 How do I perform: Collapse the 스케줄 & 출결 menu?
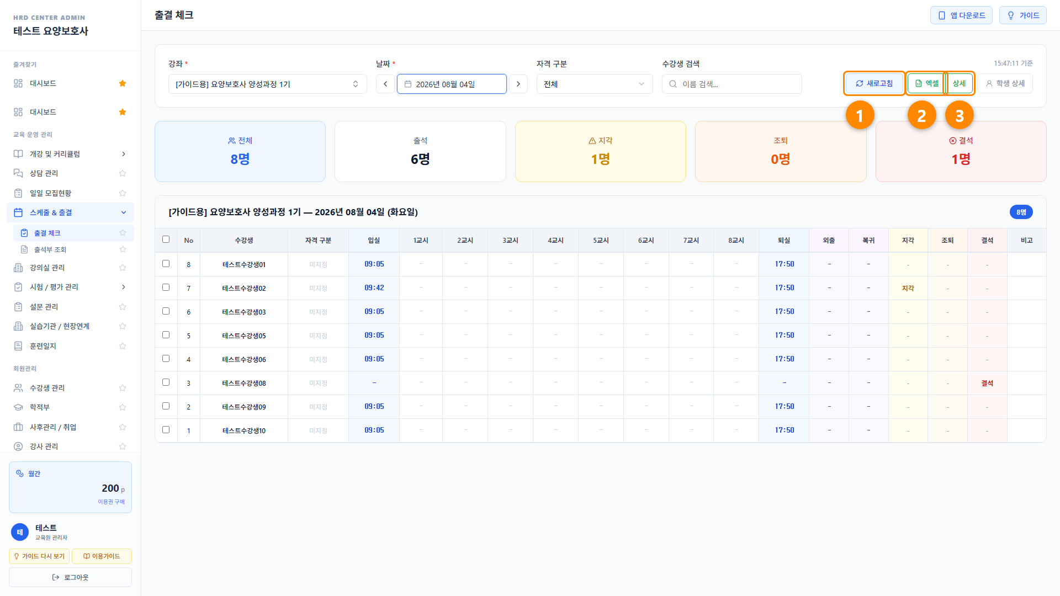click(70, 212)
